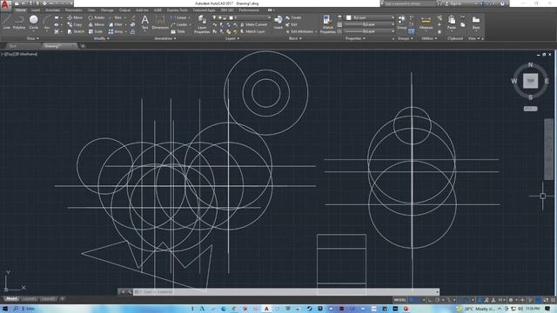Screen dimensions: 557x313
Task: Expand the Properties panel
Action: (355, 38)
